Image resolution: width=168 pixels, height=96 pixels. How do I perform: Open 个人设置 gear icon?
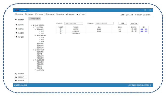[x=127, y=15]
